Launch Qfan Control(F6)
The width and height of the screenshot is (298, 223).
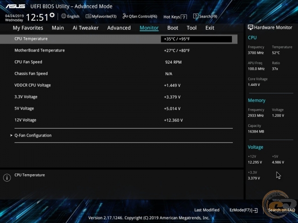[x=143, y=17]
